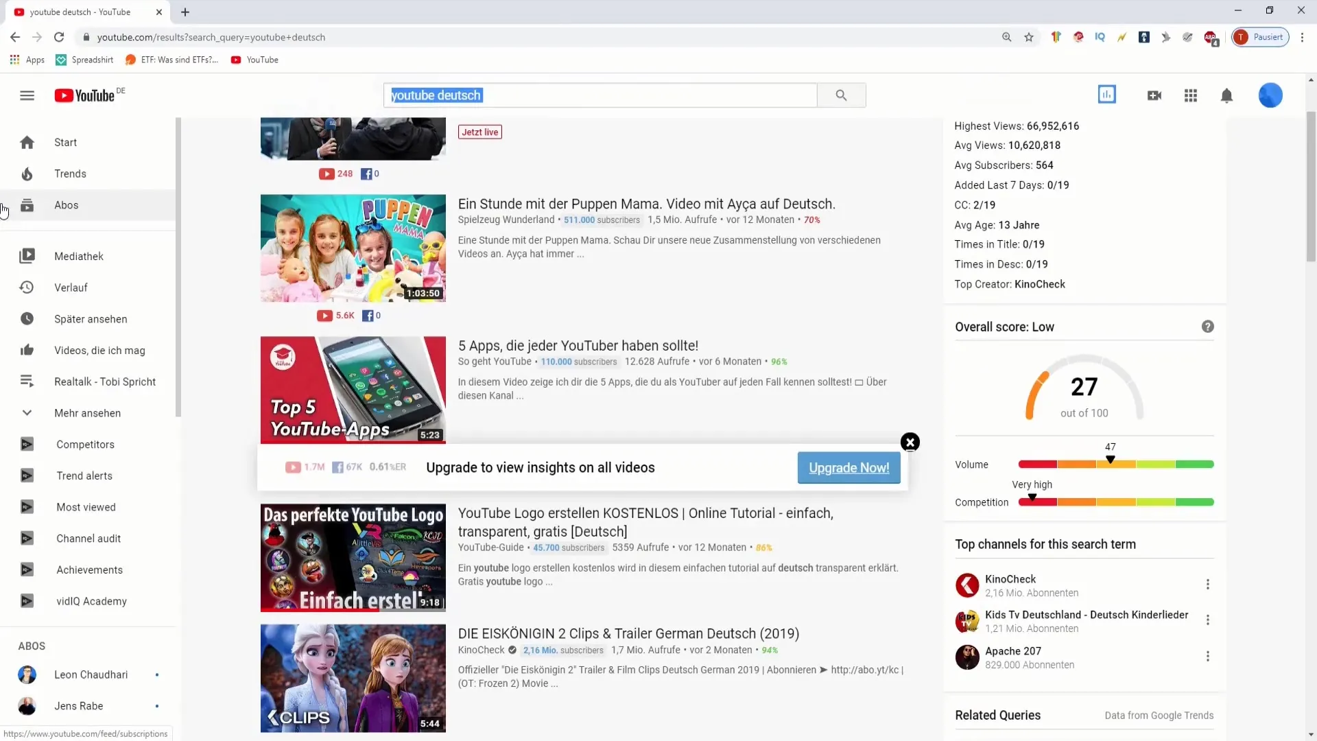The image size is (1317, 741).
Task: Open options menu for Kids Tv Deutschland
Action: pos(1207,620)
